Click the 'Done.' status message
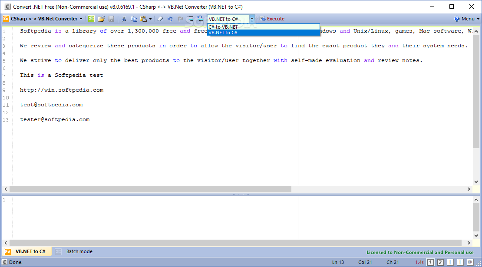This screenshot has width=482, height=267. [x=16, y=262]
